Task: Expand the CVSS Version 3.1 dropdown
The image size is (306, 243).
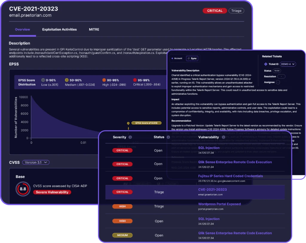Action: (36, 162)
